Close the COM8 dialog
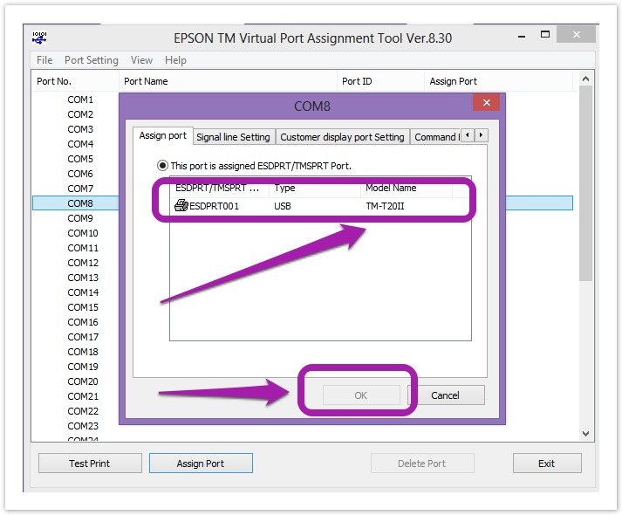622x515 pixels. click(485, 105)
